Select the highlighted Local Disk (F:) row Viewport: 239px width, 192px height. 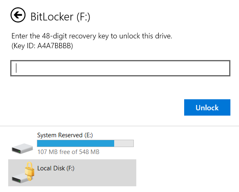[72, 173]
